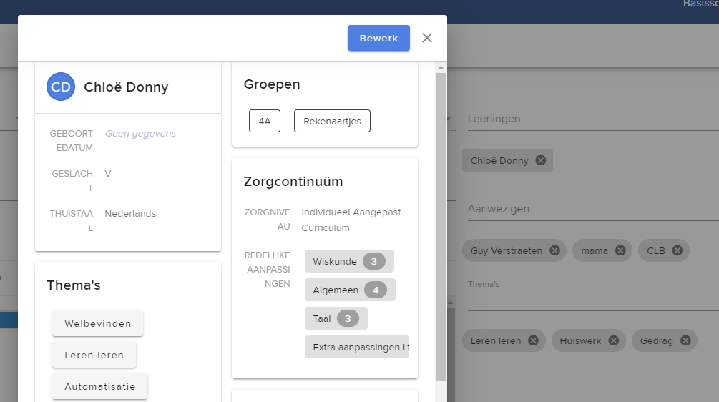The height and width of the screenshot is (402, 719).
Task: Close the student details dialog
Action: (x=427, y=38)
